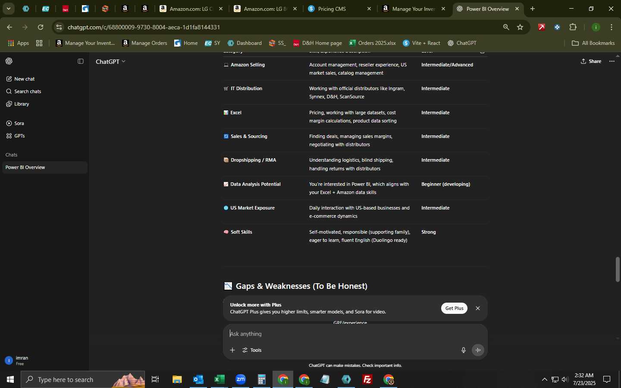
Task: Click the blue extension icon in toolbar
Action: [558, 27]
